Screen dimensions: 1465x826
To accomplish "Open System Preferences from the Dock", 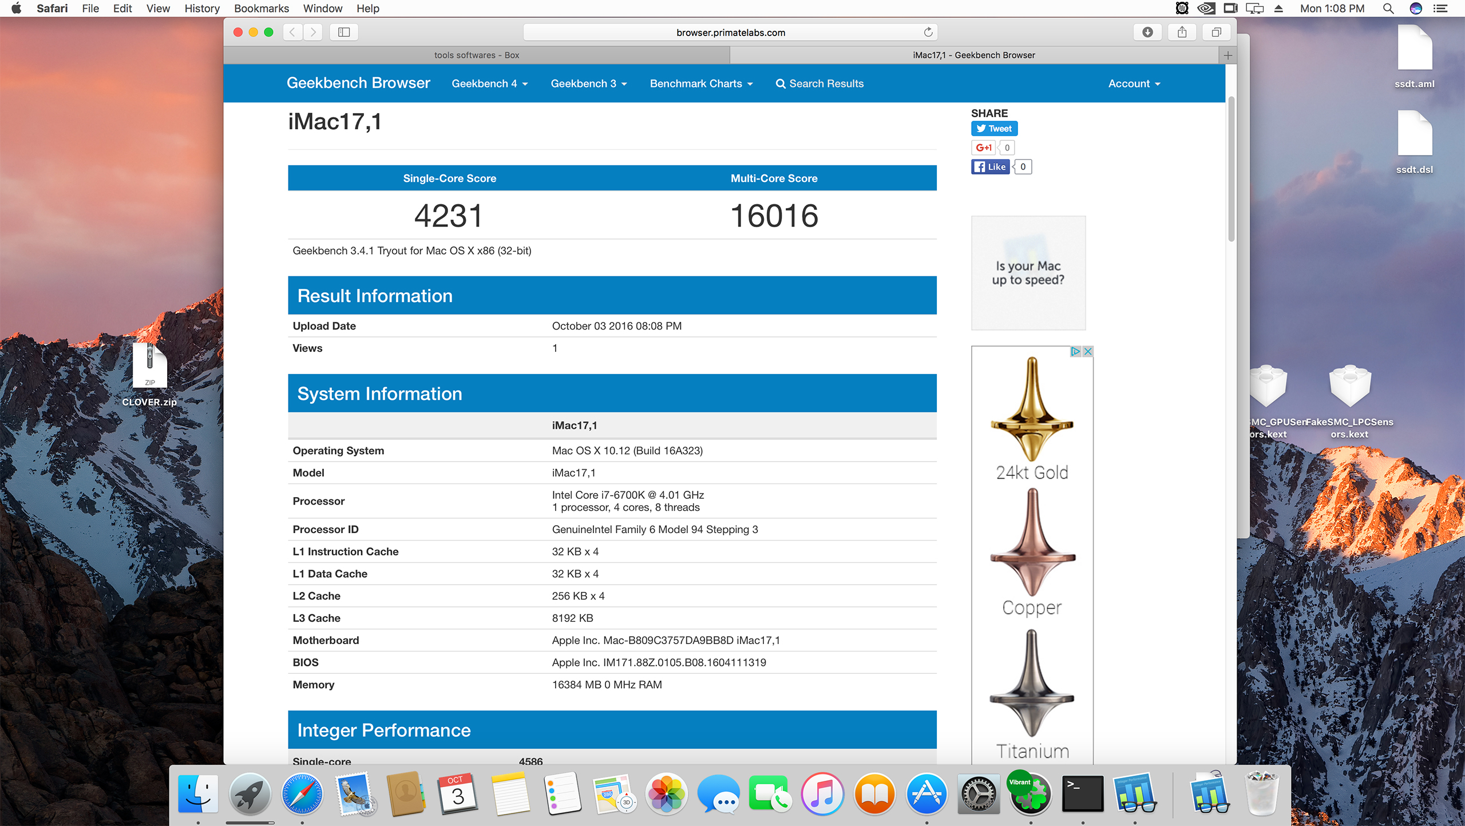I will click(x=979, y=794).
